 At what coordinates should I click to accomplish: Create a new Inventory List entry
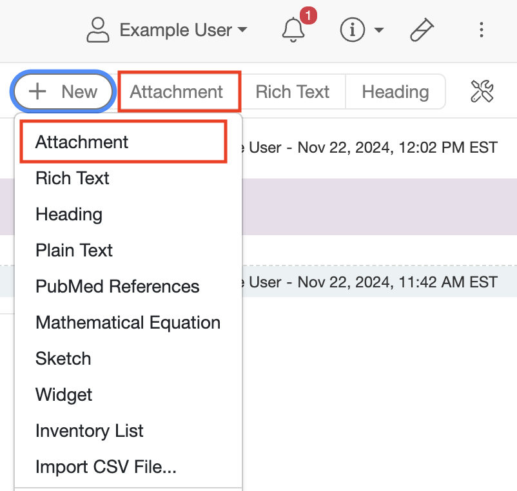click(89, 430)
